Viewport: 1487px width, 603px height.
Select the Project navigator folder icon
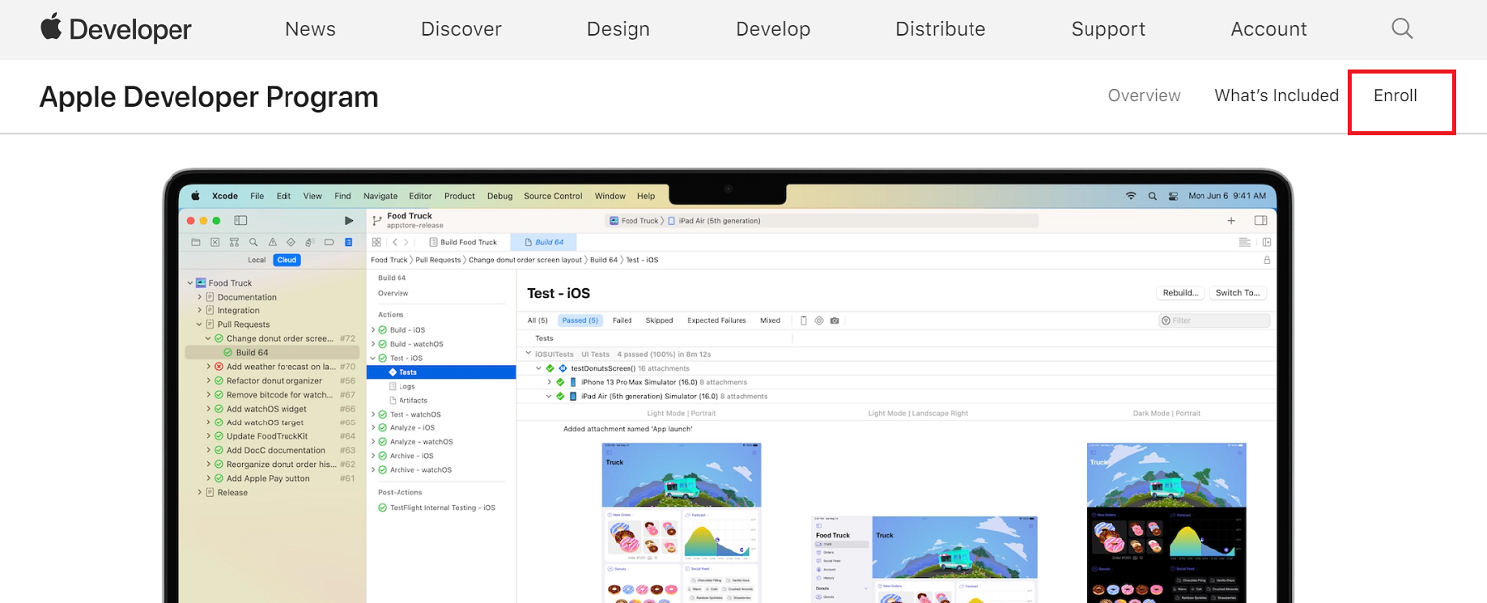pos(196,242)
